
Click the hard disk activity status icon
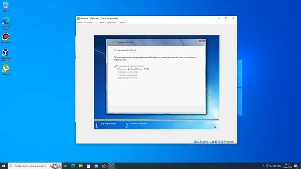195,142
